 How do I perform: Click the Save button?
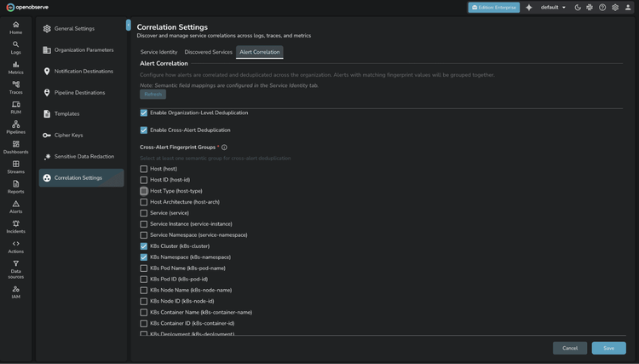tap(608, 348)
